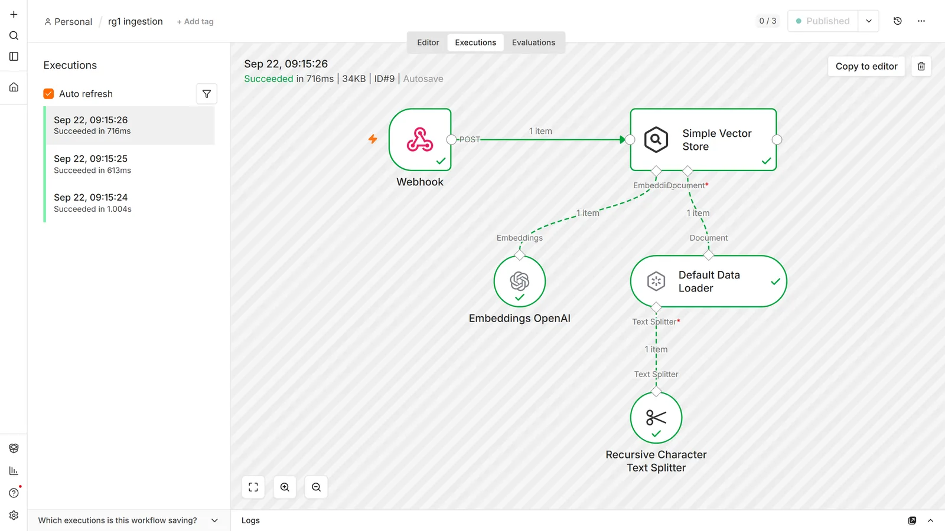Toggle the sidebar panel icon
The width and height of the screenshot is (945, 531).
[14, 57]
